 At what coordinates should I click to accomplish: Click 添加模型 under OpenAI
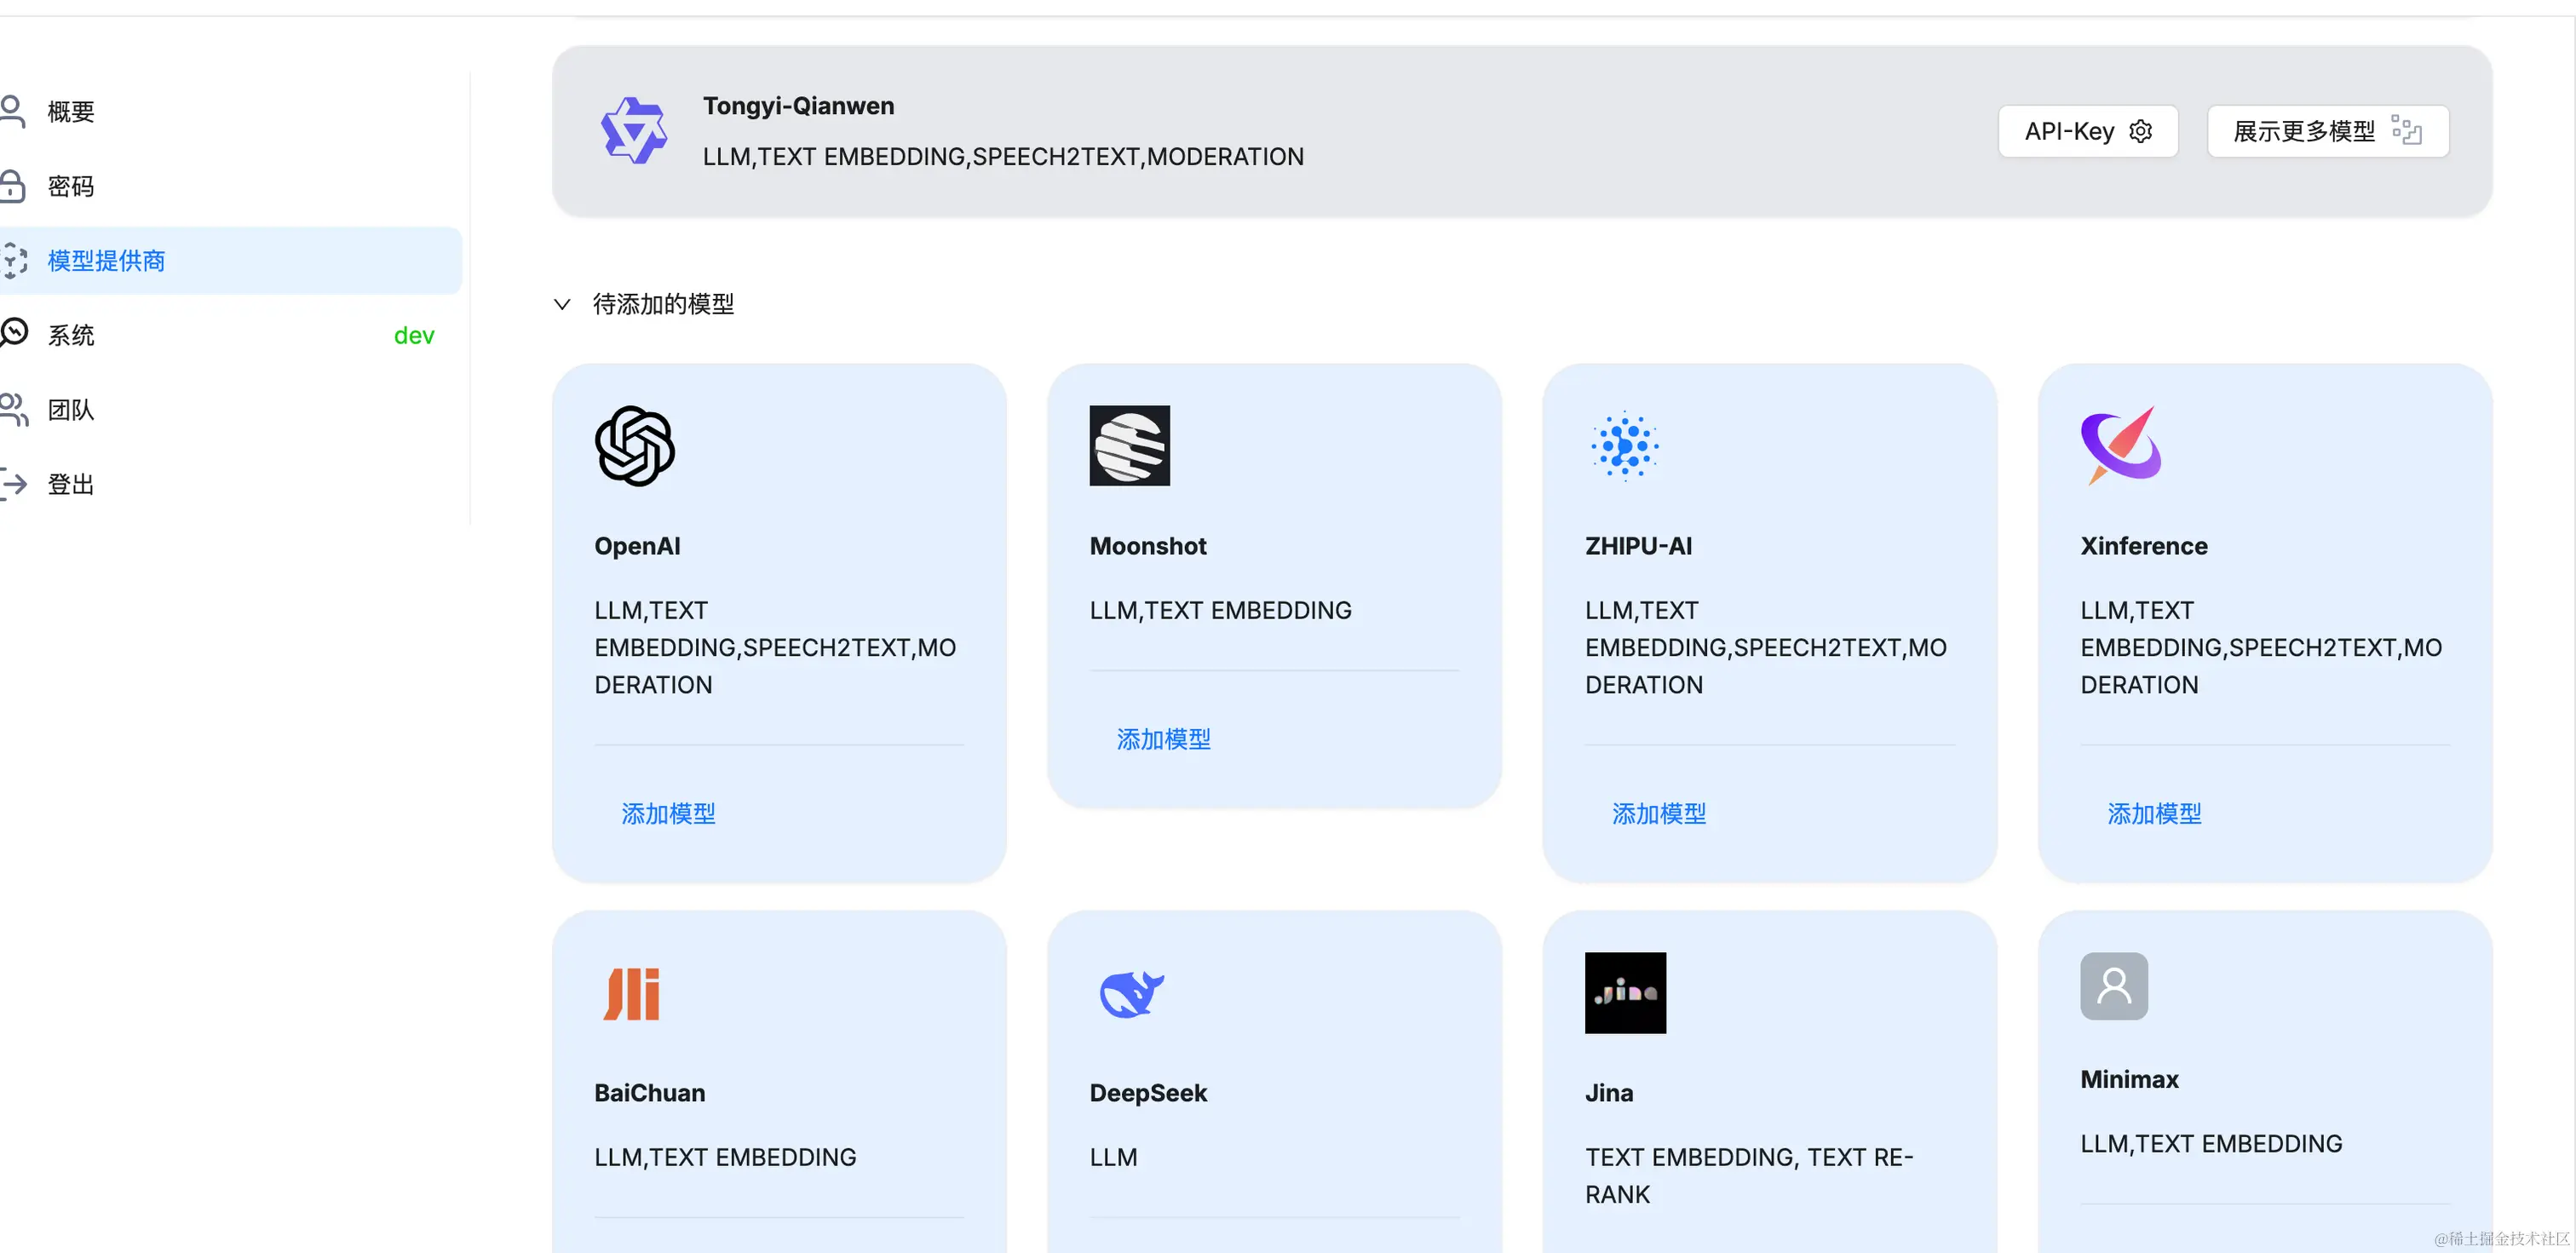668,814
